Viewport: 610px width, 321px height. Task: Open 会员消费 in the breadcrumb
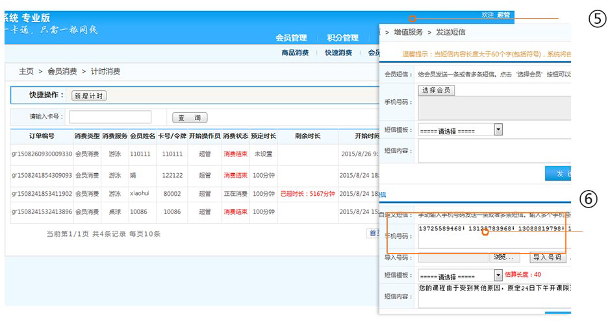(x=62, y=71)
